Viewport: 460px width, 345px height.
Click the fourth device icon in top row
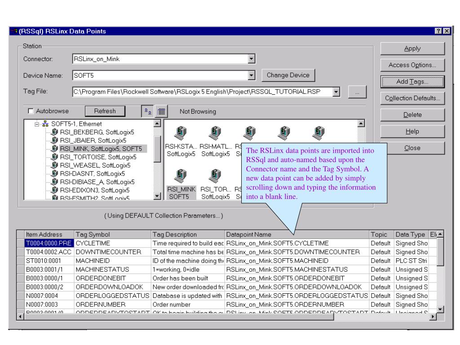tap(284, 133)
